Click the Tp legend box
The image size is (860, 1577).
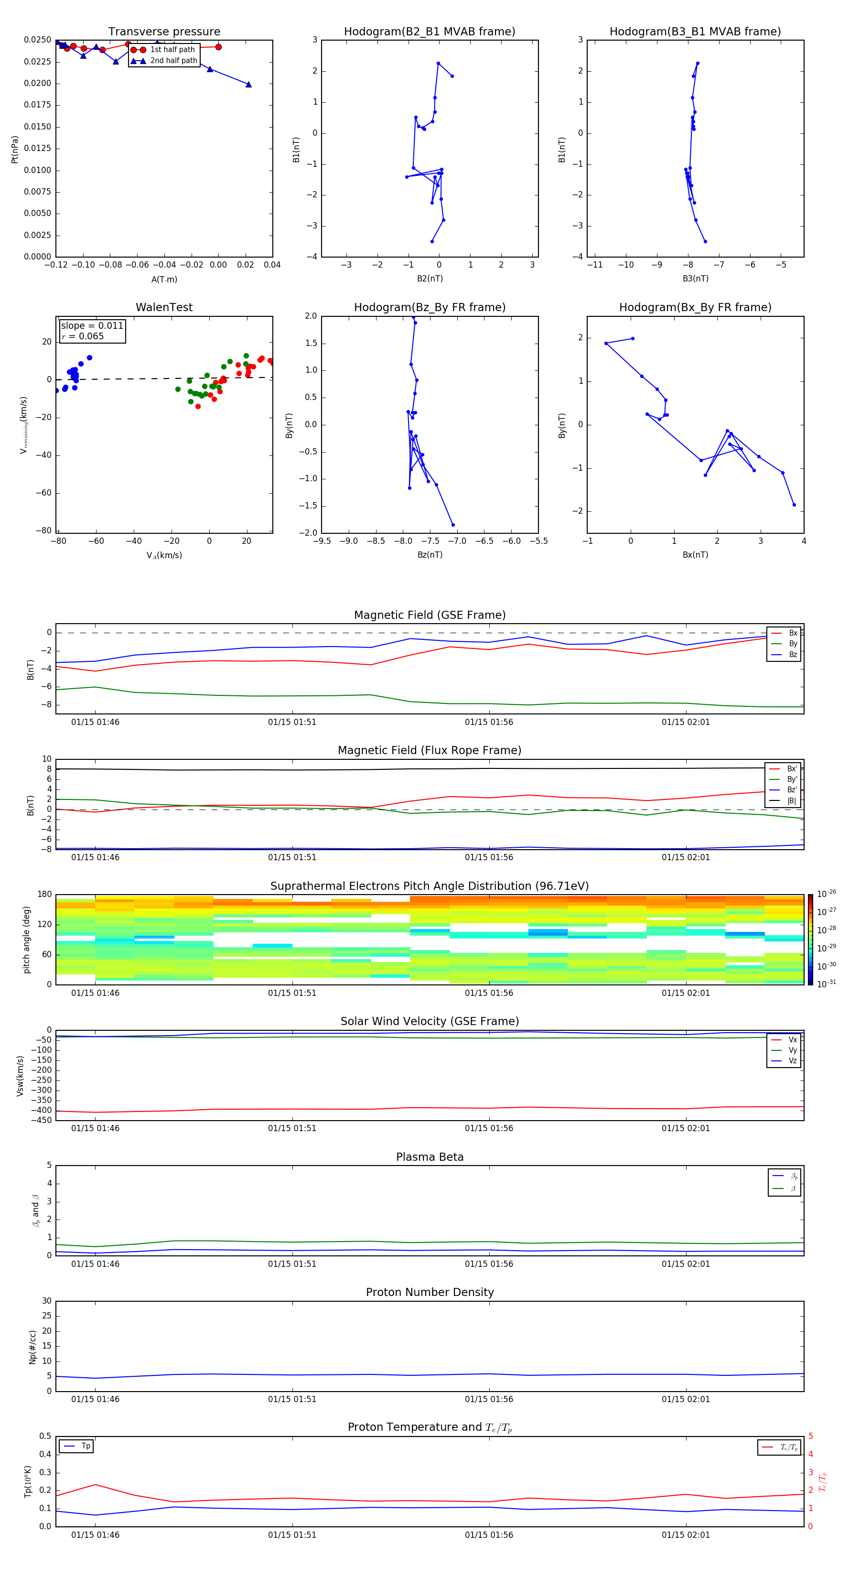pos(76,1447)
